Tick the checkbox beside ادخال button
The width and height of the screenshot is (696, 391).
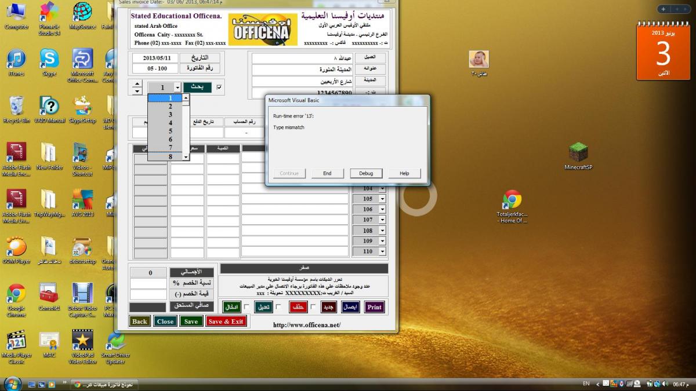(246, 307)
